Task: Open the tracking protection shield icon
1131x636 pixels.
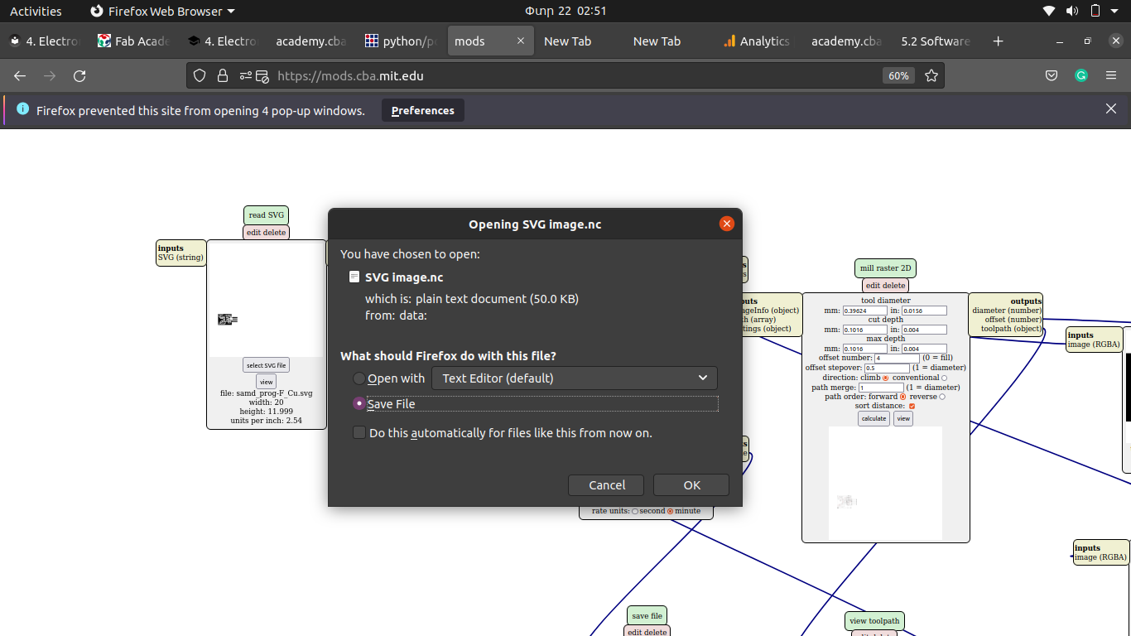Action: click(199, 75)
